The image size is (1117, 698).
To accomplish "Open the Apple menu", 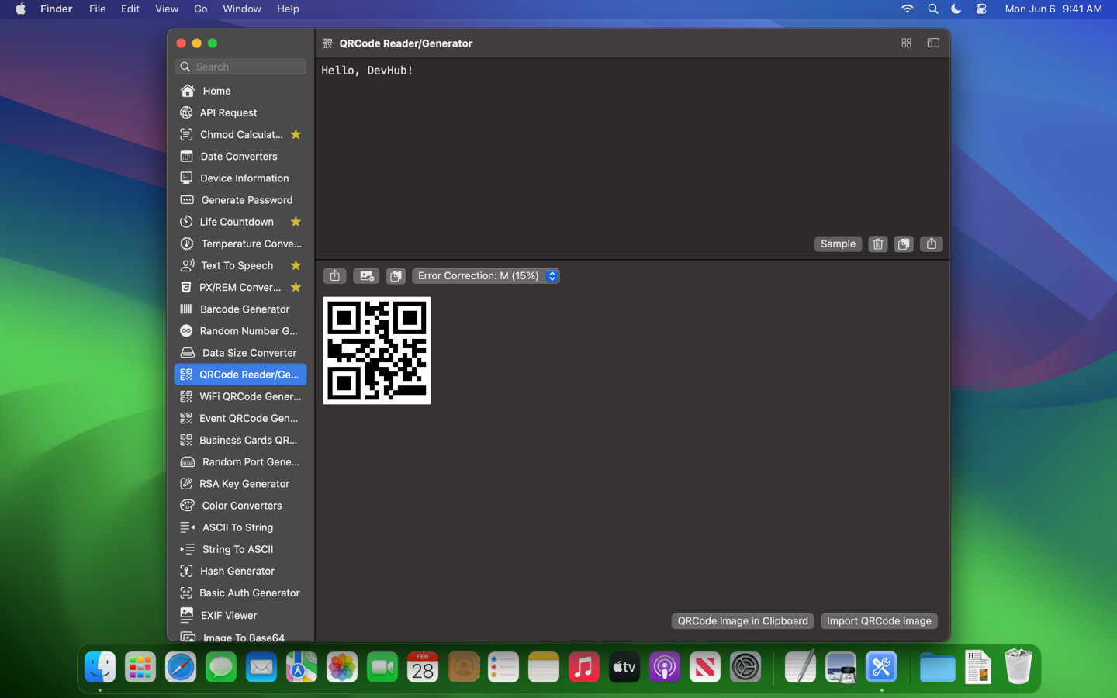I will (x=20, y=9).
